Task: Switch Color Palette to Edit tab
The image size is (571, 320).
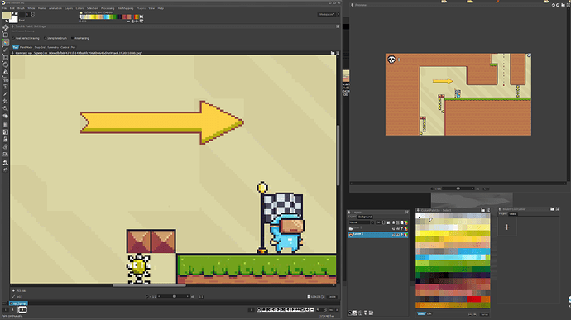Action: (429, 313)
